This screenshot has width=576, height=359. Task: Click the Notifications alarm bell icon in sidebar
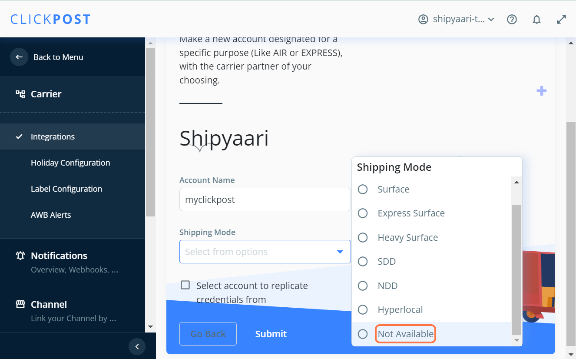pyautogui.click(x=20, y=256)
